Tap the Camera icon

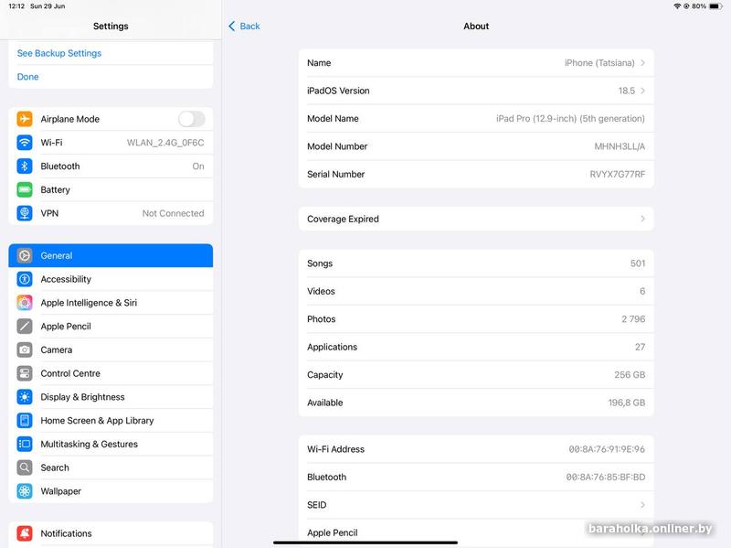(25, 349)
